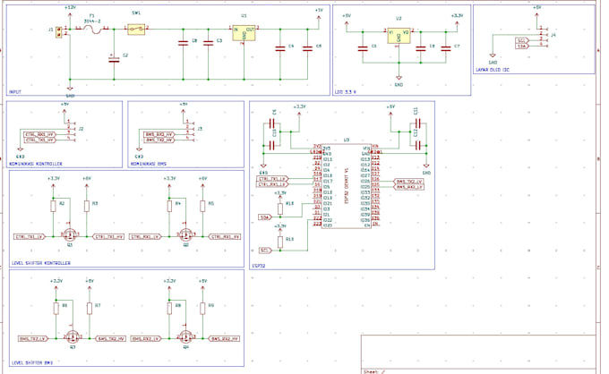609x374 pixels.
Task: Select BMS_TX2_HV label in KOMUNIKASI BMS block
Action: [159, 140]
